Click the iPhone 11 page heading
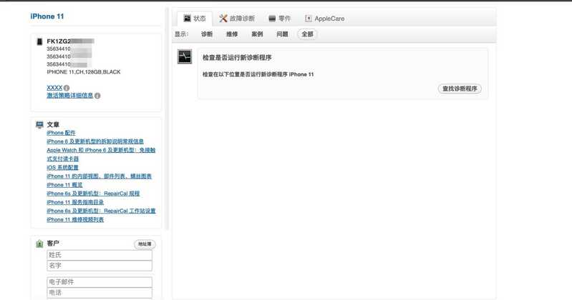The image size is (572, 300). coord(47,16)
